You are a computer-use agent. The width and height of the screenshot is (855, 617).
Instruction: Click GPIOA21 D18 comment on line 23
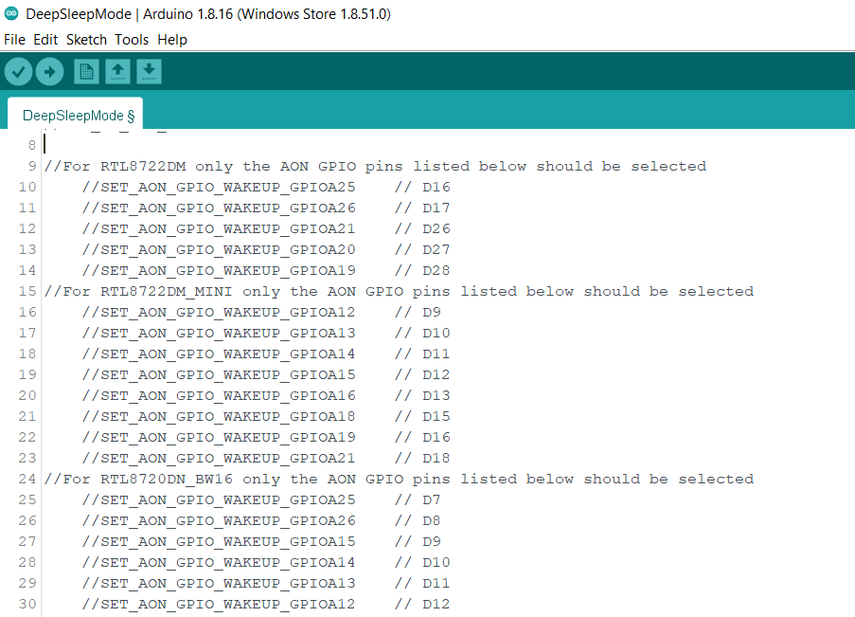click(x=266, y=458)
